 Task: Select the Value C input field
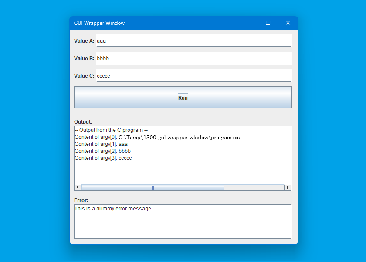tap(193, 76)
